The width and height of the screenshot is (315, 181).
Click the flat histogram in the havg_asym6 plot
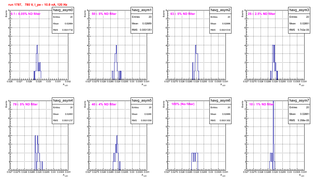click(x=195, y=161)
